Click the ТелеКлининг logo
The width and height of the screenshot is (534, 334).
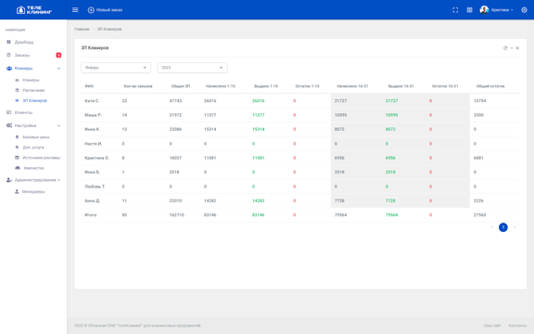pyautogui.click(x=34, y=10)
